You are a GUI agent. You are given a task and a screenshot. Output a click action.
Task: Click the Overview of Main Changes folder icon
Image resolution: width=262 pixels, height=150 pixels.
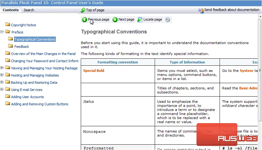point(7,53)
